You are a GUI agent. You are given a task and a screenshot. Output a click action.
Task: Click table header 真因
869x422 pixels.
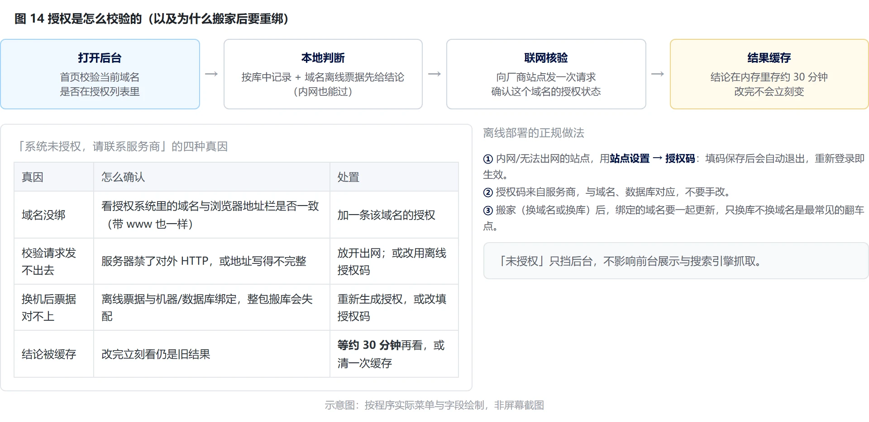(x=54, y=177)
